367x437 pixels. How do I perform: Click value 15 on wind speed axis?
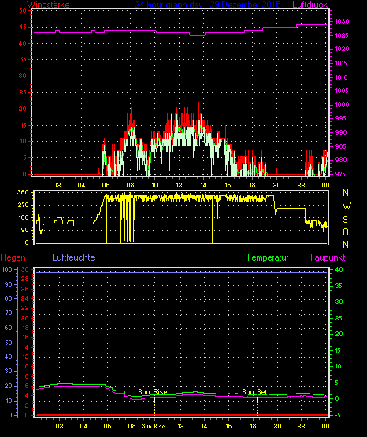coord(23,125)
